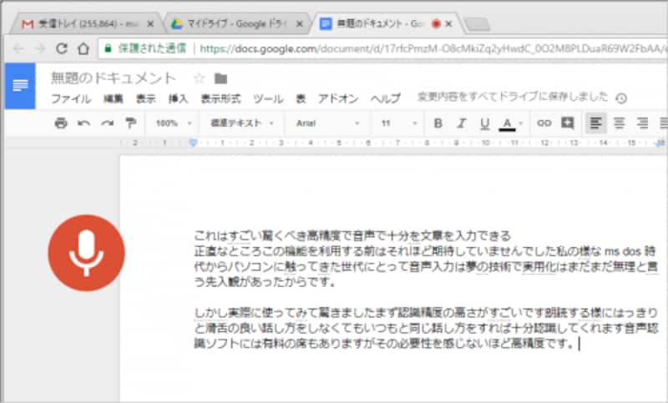Align text right

[x=642, y=123]
